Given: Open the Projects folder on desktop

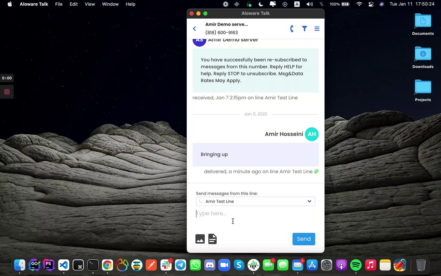Looking at the screenshot, I should coord(423,91).
